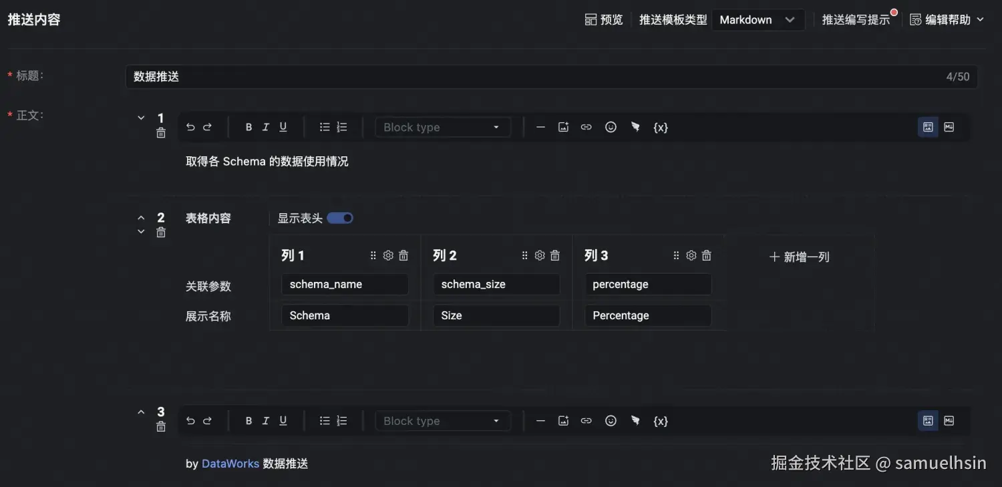The width and height of the screenshot is (1002, 487).
Task: Delete column 列 2
Action: 555,255
